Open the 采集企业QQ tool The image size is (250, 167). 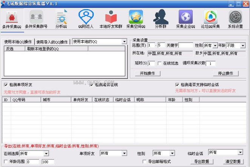tap(185, 20)
